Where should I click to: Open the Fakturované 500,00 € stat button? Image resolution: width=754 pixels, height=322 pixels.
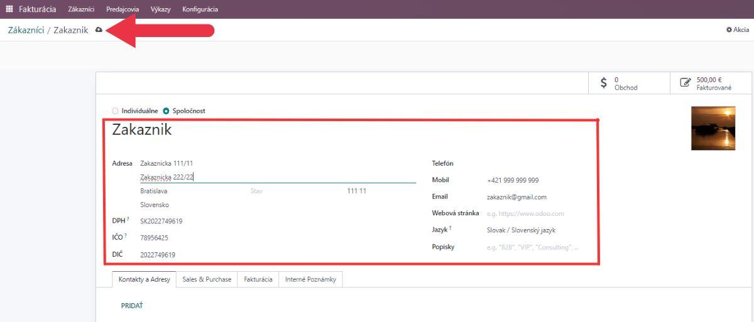point(707,83)
